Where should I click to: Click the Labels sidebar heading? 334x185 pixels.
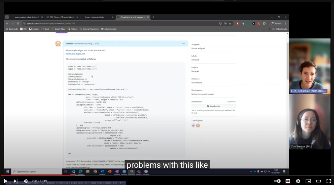[x=194, y=56]
